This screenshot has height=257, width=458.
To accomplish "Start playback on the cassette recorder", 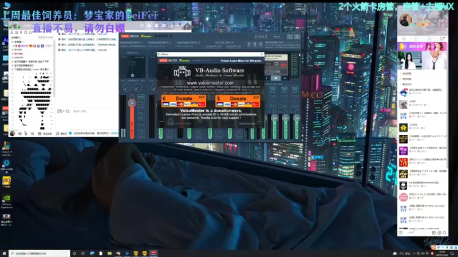I will click(x=267, y=78).
